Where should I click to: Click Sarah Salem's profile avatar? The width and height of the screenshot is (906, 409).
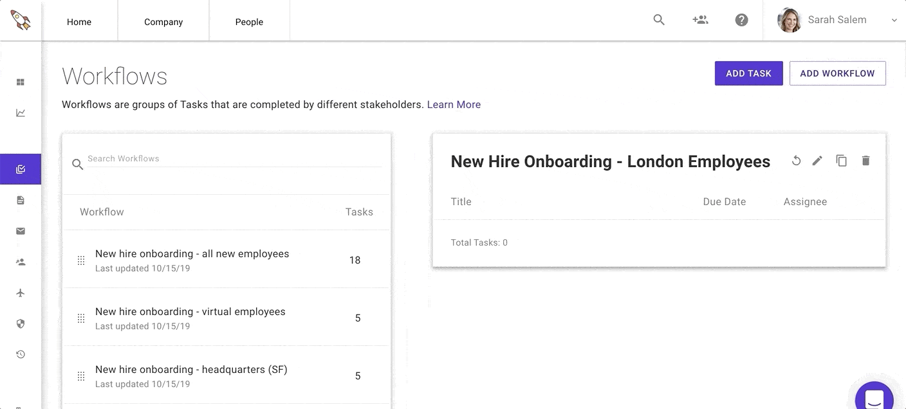789,20
